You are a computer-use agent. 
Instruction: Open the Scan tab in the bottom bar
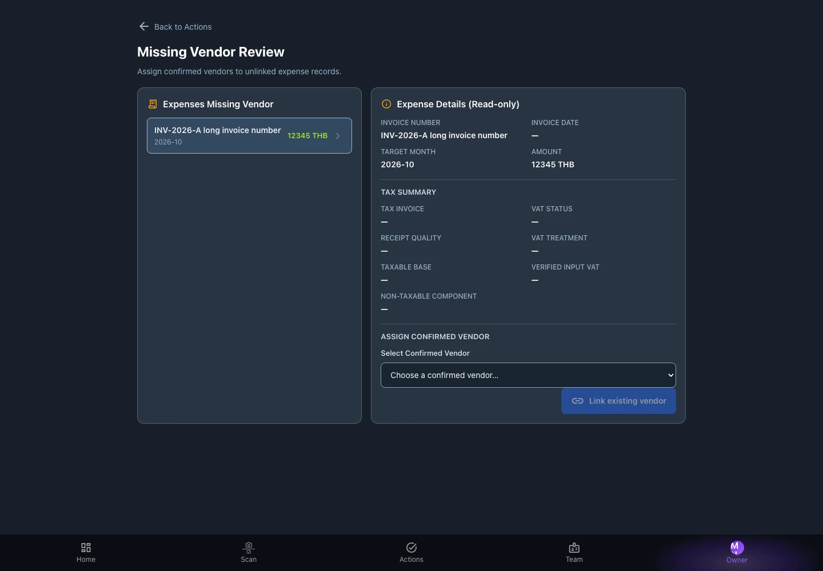pos(249,553)
